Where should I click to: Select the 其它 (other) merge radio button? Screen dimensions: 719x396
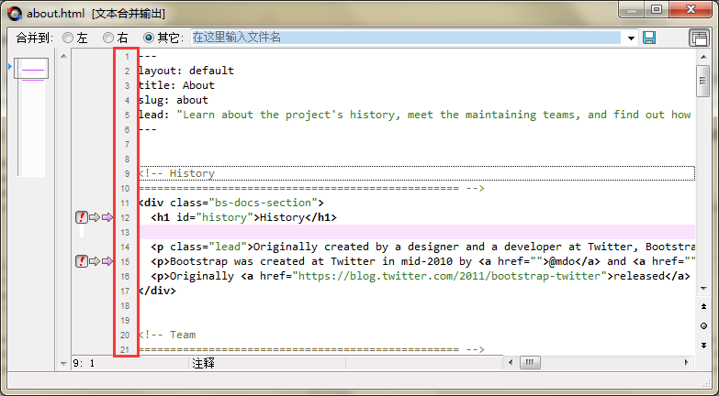point(149,38)
